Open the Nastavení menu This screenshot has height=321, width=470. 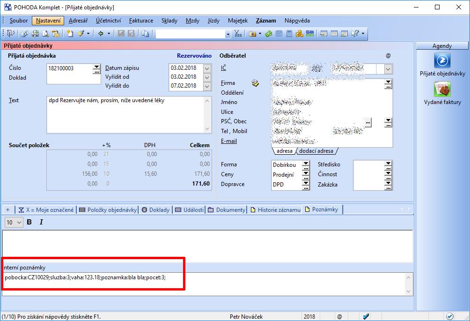click(48, 21)
